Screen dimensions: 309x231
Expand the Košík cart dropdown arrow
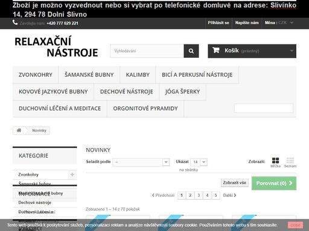point(291,51)
